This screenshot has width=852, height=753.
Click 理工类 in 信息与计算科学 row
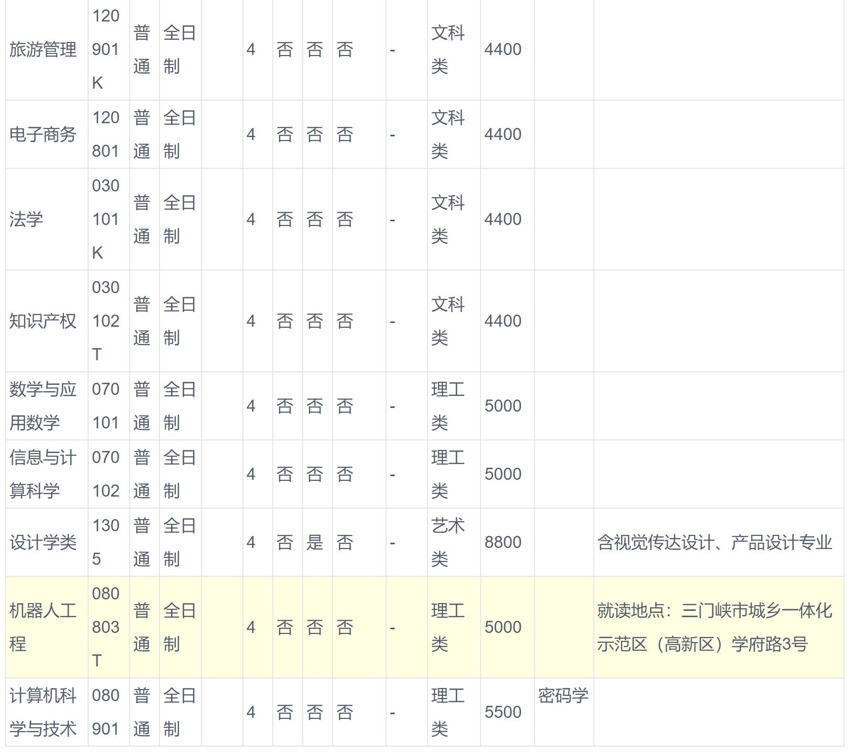click(x=448, y=475)
